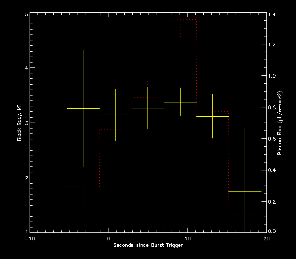
Task: Click the 10 tick label on x-axis
Action: [187, 238]
